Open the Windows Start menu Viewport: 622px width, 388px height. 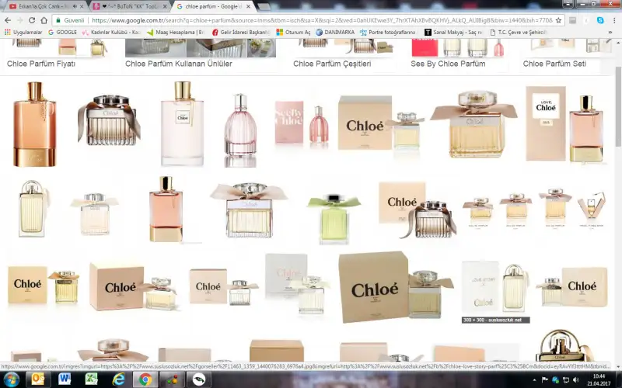click(11, 379)
